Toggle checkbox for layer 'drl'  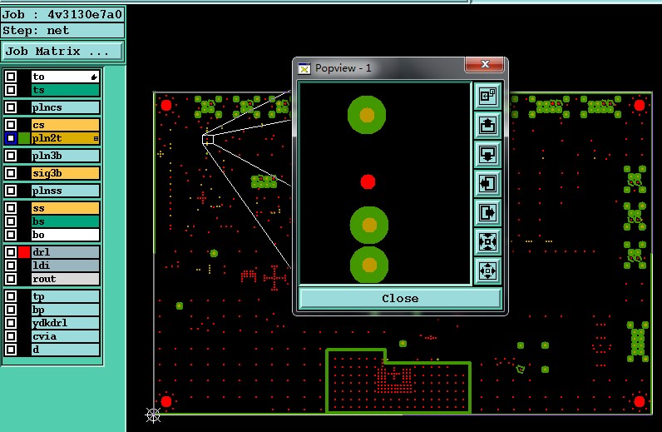click(x=11, y=252)
